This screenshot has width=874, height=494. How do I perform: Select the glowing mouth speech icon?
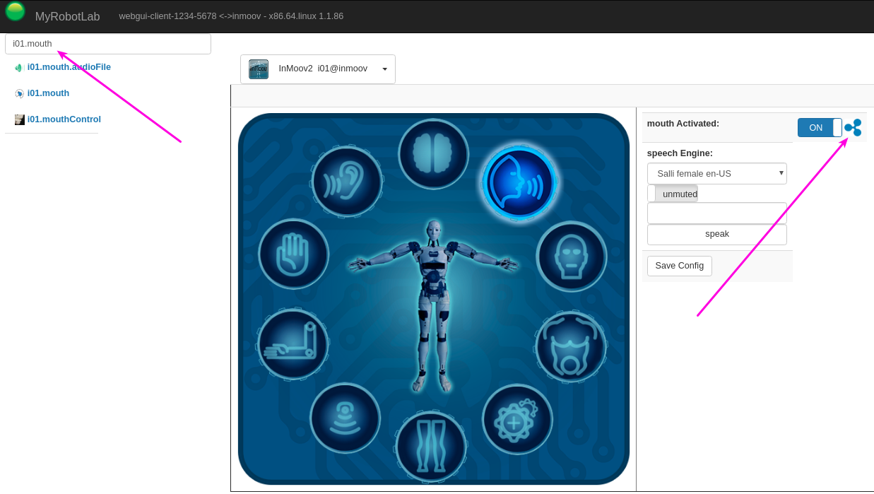point(519,182)
